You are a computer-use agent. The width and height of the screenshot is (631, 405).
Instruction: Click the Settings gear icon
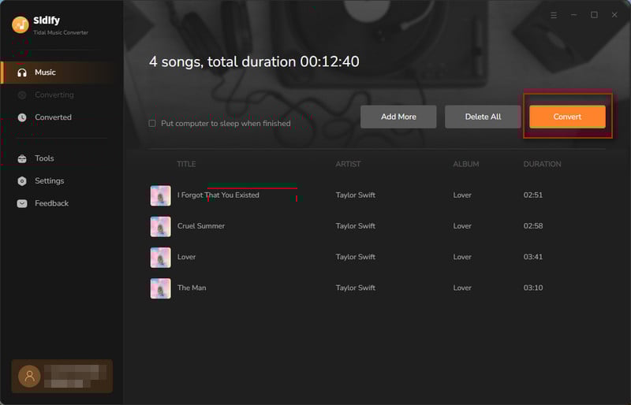(x=22, y=181)
